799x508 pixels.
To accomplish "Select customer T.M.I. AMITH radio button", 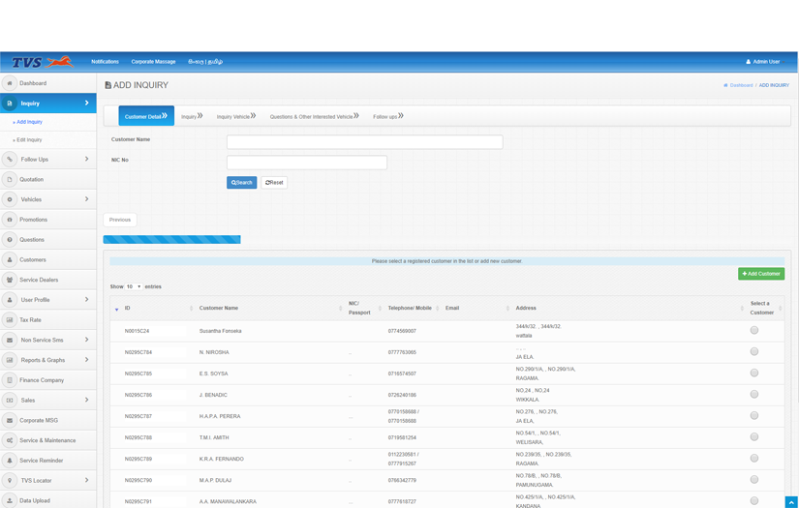I will [x=754, y=437].
